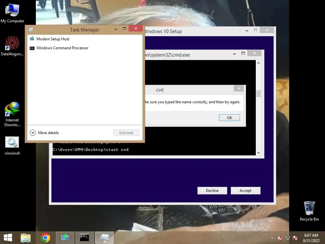Click End task button in Task Manager
The image size is (325, 244).
[x=126, y=133]
